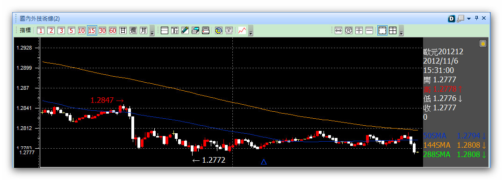503x180 pixels.
Task: Click the 2012/11/6 date text
Action: tap(441, 61)
